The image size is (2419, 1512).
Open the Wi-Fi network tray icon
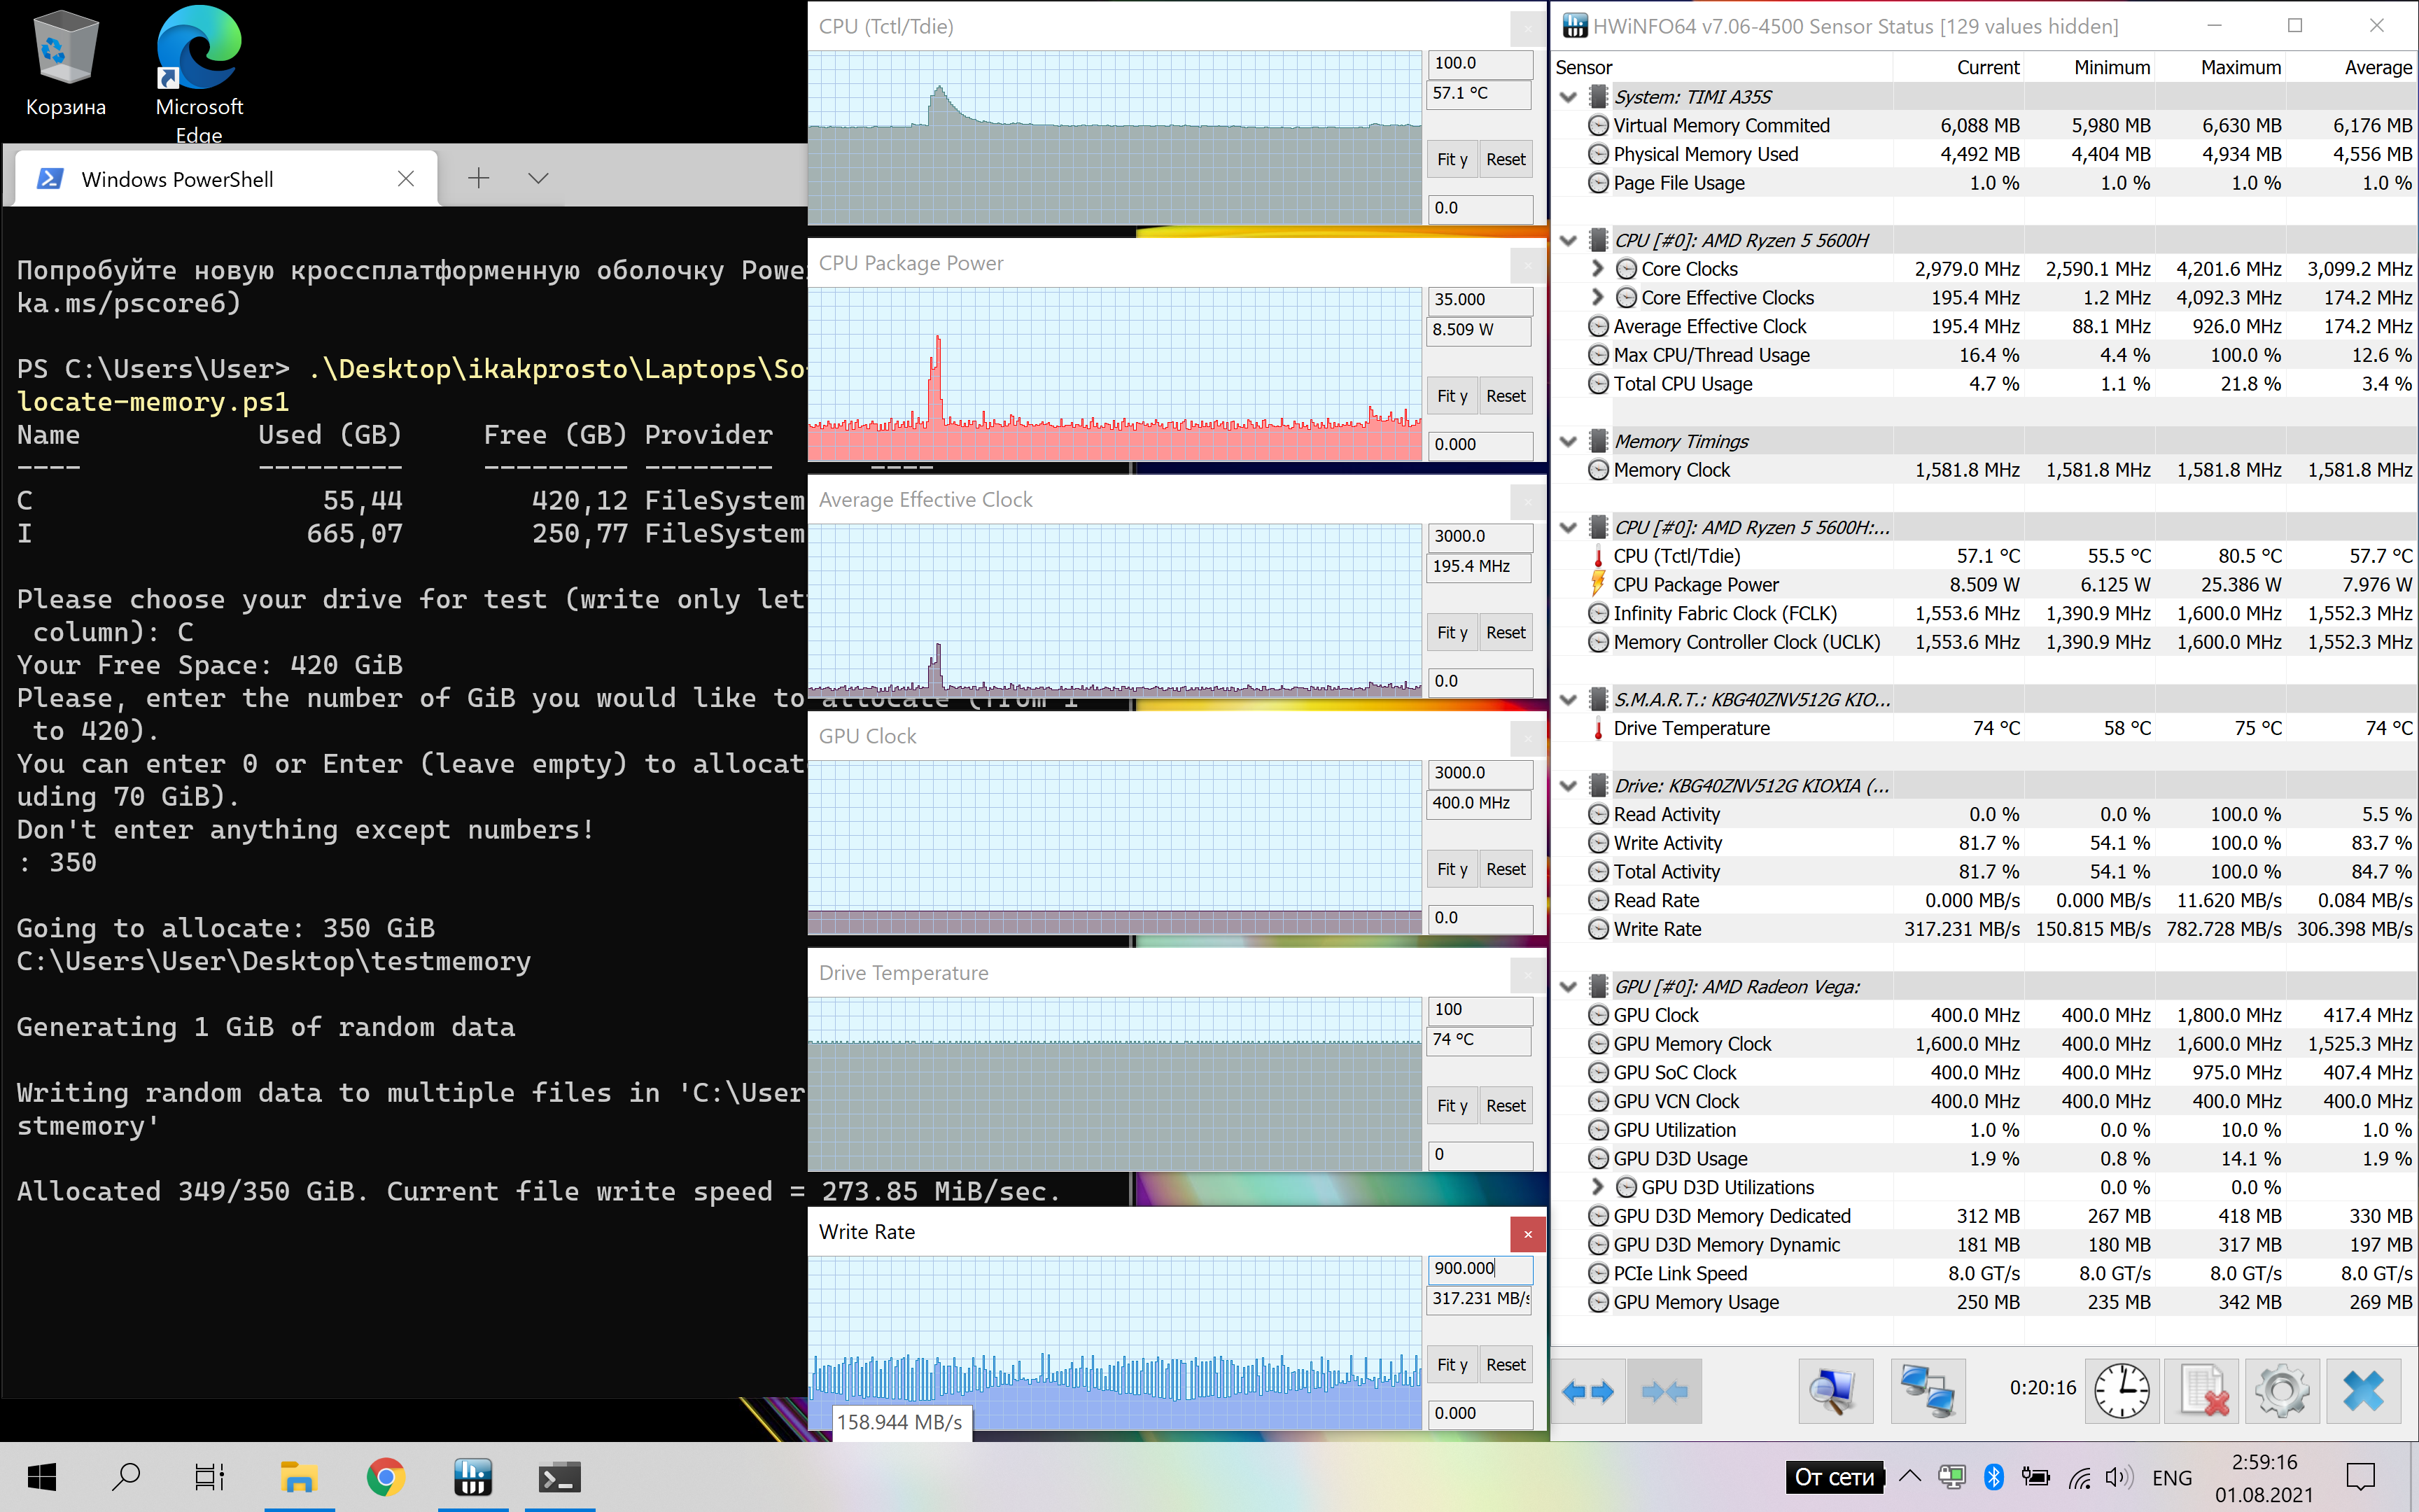[x=2080, y=1477]
